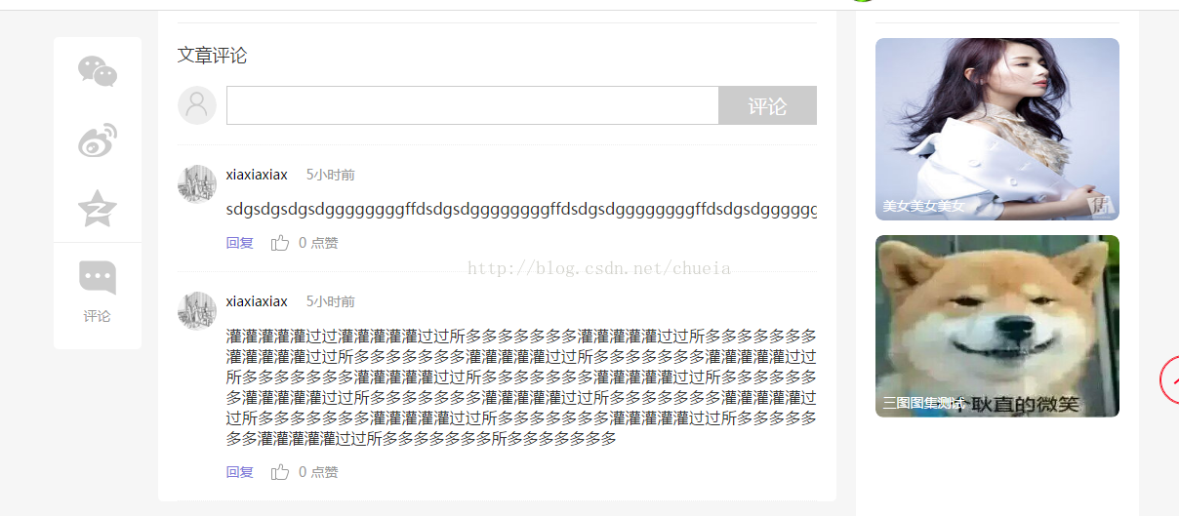Open avatar of second xiaxiaxiax comment

click(x=197, y=311)
